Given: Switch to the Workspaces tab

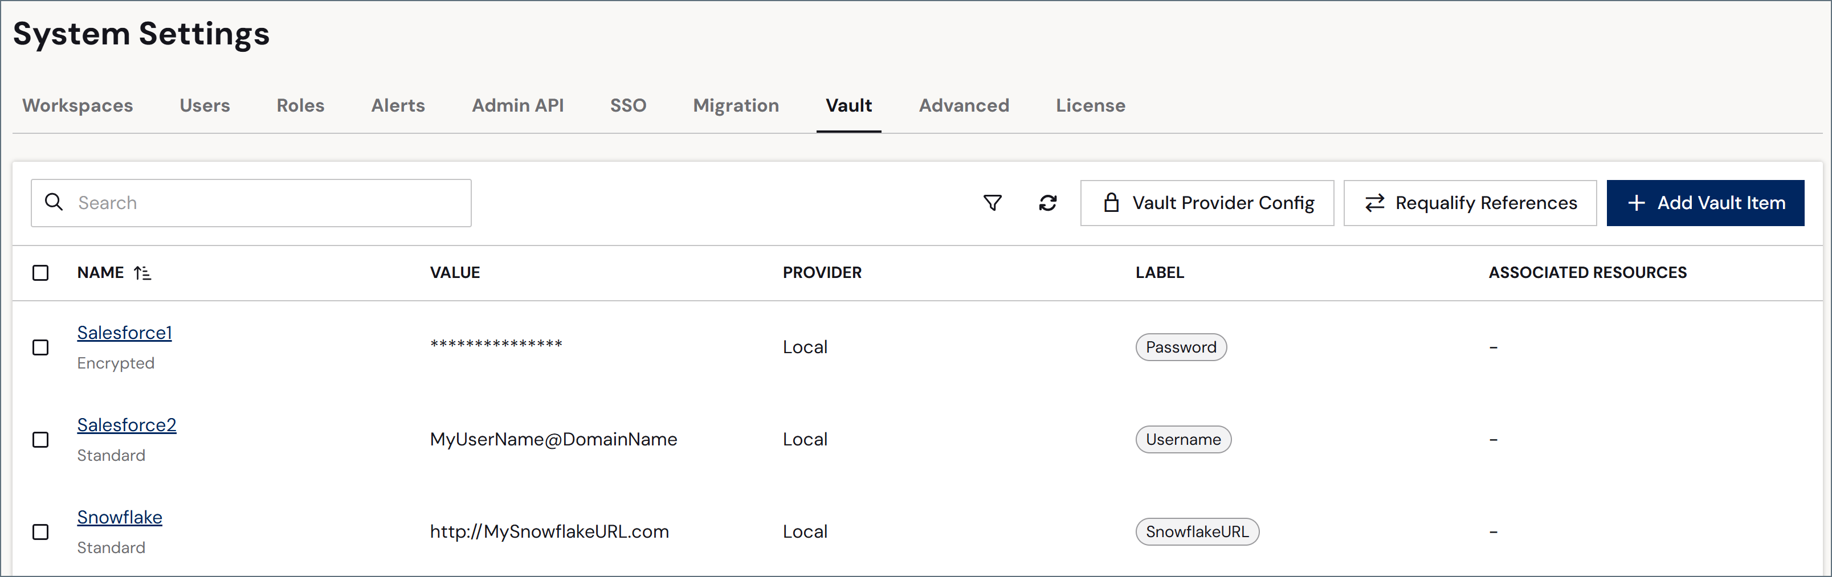Looking at the screenshot, I should point(77,106).
